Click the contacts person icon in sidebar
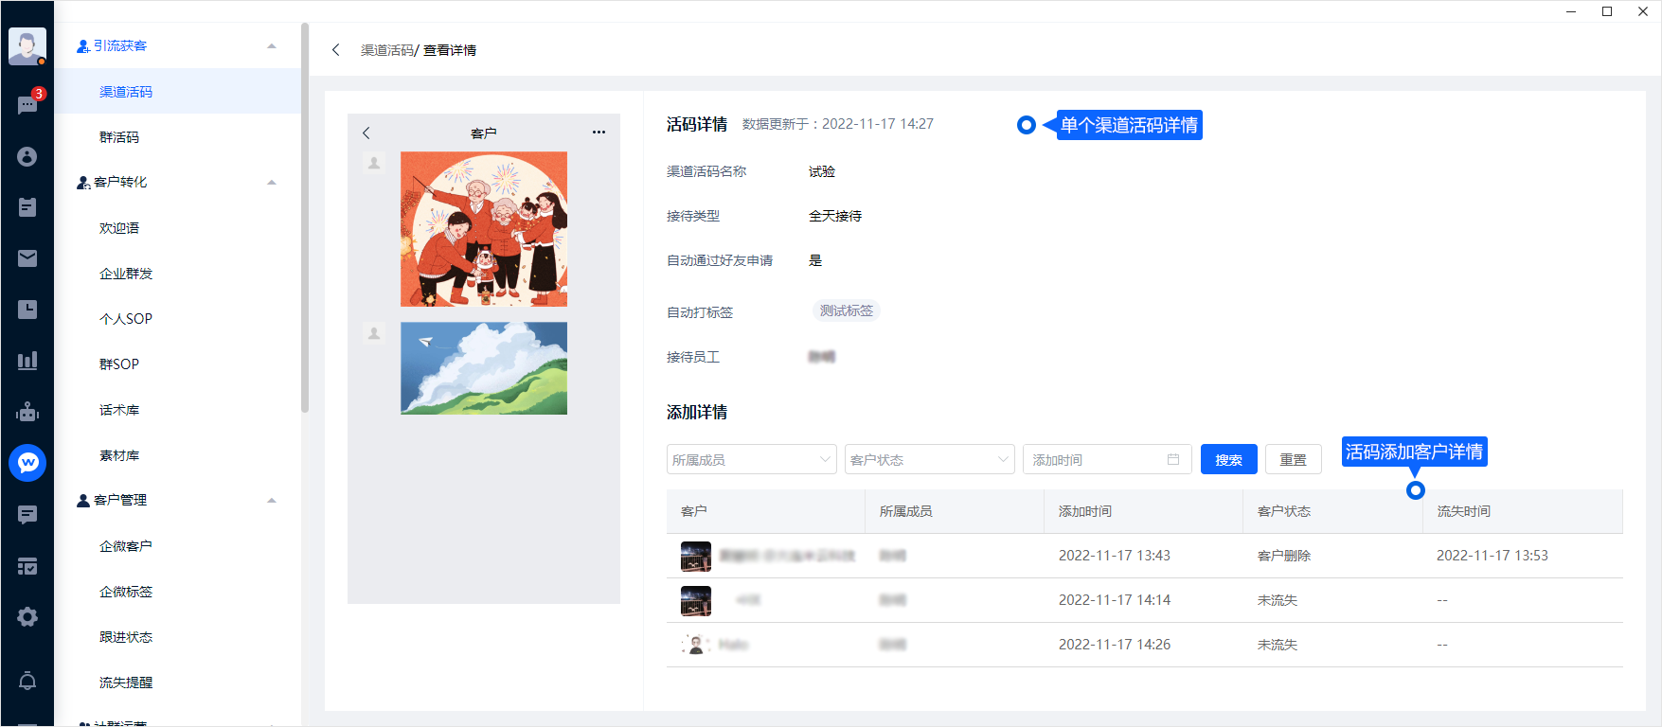 (27, 156)
